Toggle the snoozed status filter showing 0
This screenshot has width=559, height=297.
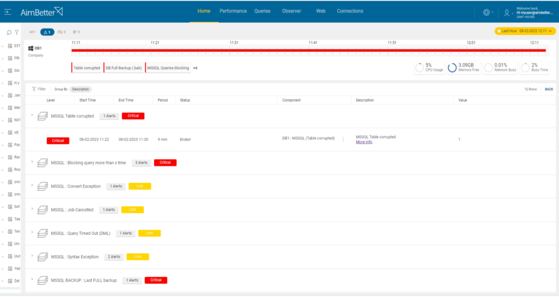pos(76,32)
